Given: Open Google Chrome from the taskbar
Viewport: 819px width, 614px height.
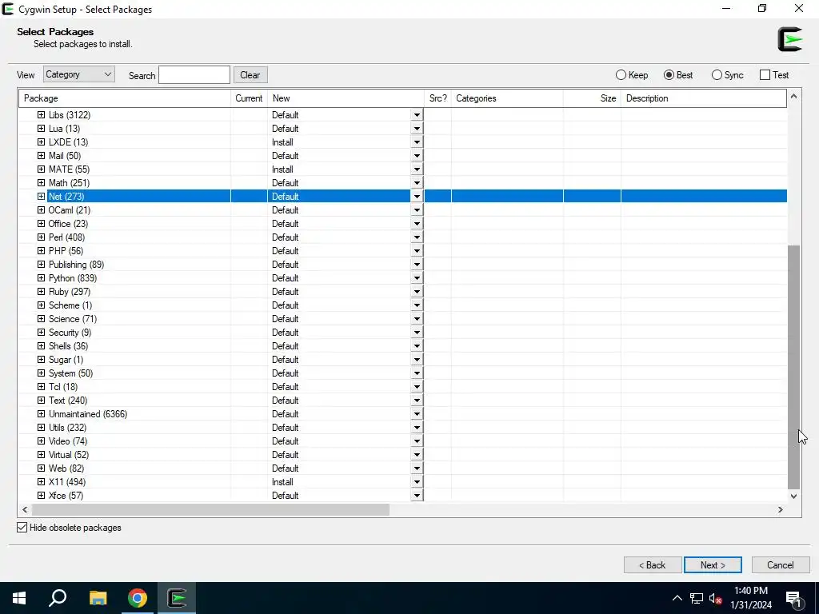Looking at the screenshot, I should [138, 598].
